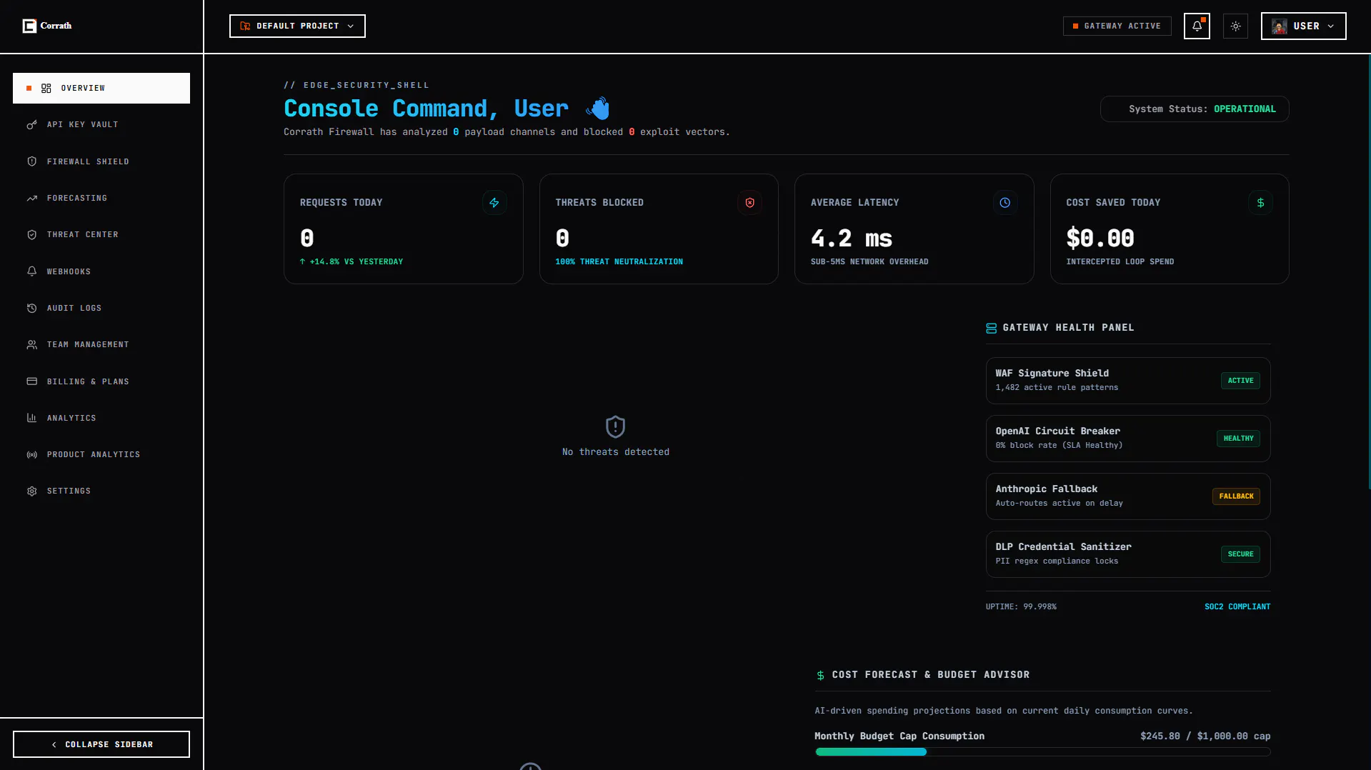The height and width of the screenshot is (770, 1371).
Task: Click the Requests Today lightning icon
Action: click(x=494, y=203)
